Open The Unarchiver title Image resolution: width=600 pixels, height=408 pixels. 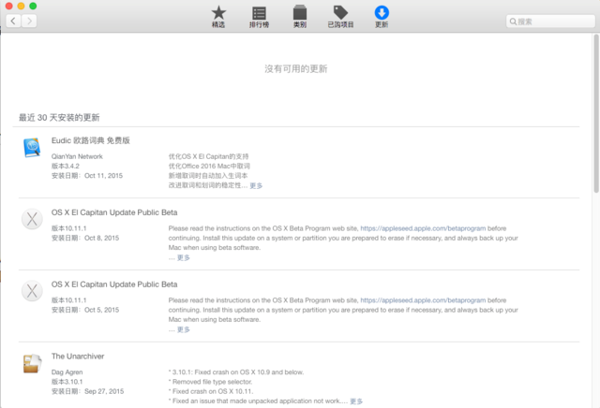pos(78,357)
